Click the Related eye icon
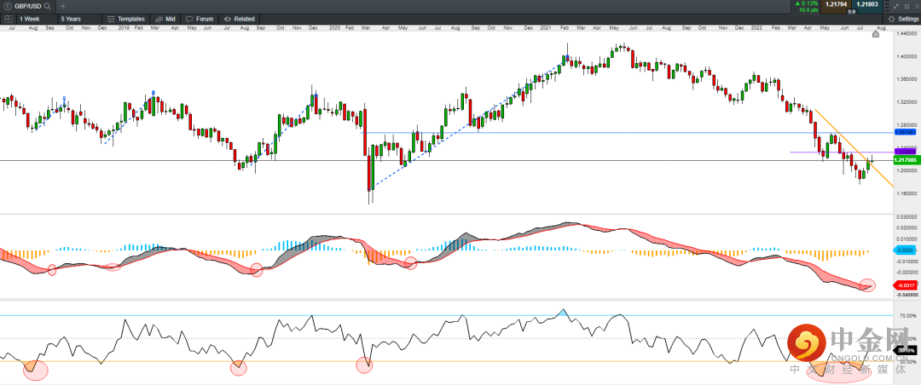The height and width of the screenshot is (385, 921). 226,18
